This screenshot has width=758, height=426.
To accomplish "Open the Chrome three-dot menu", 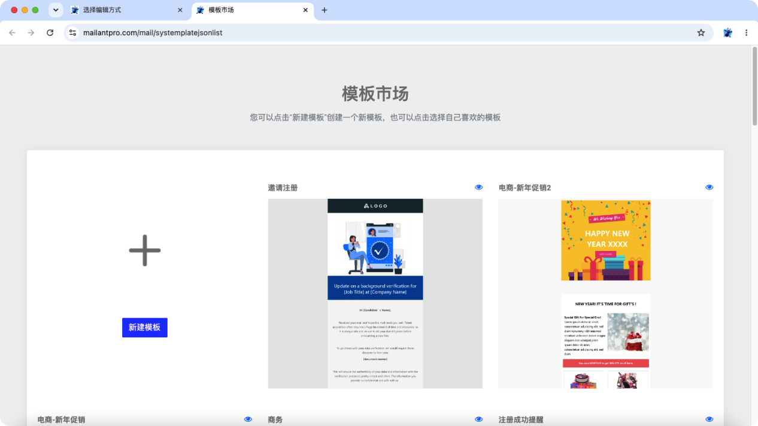I will coord(746,33).
